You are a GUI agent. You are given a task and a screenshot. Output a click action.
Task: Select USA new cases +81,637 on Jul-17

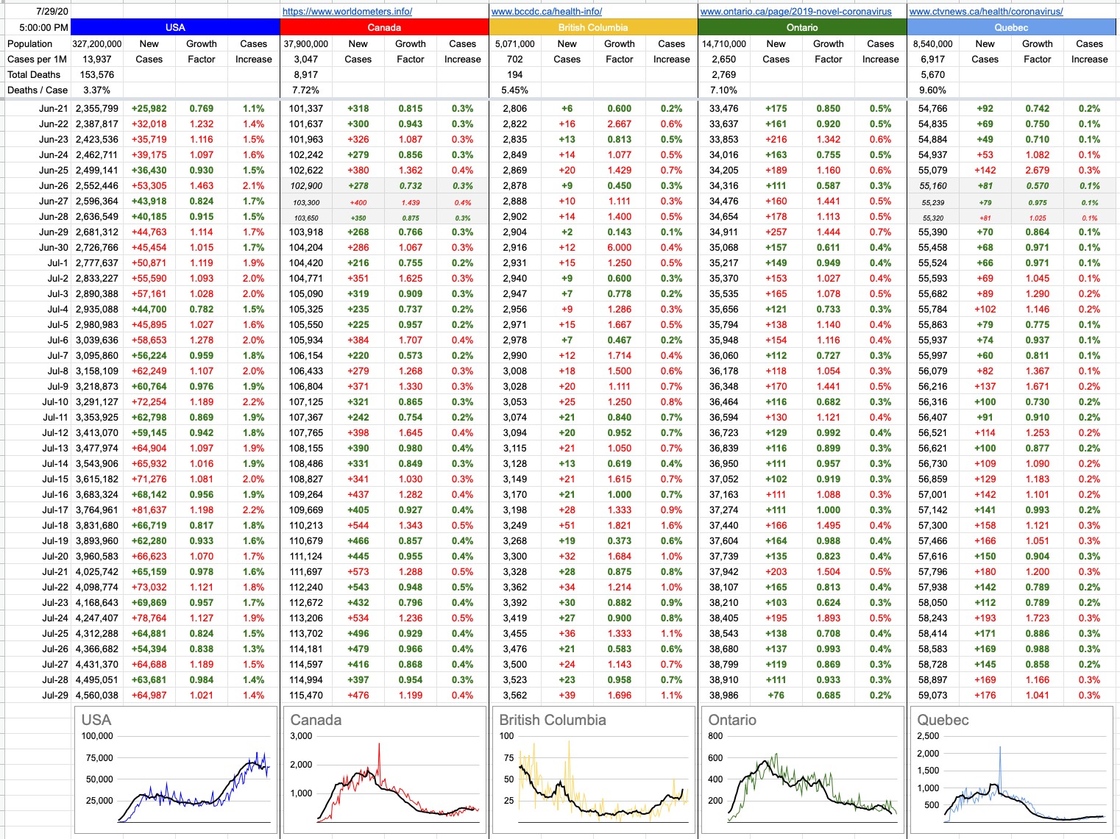point(149,510)
